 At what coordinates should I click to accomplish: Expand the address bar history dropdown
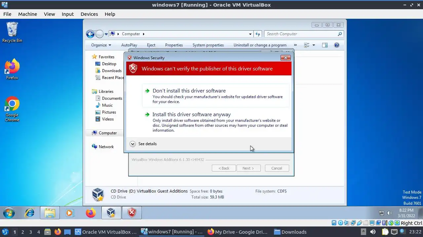pos(250,34)
